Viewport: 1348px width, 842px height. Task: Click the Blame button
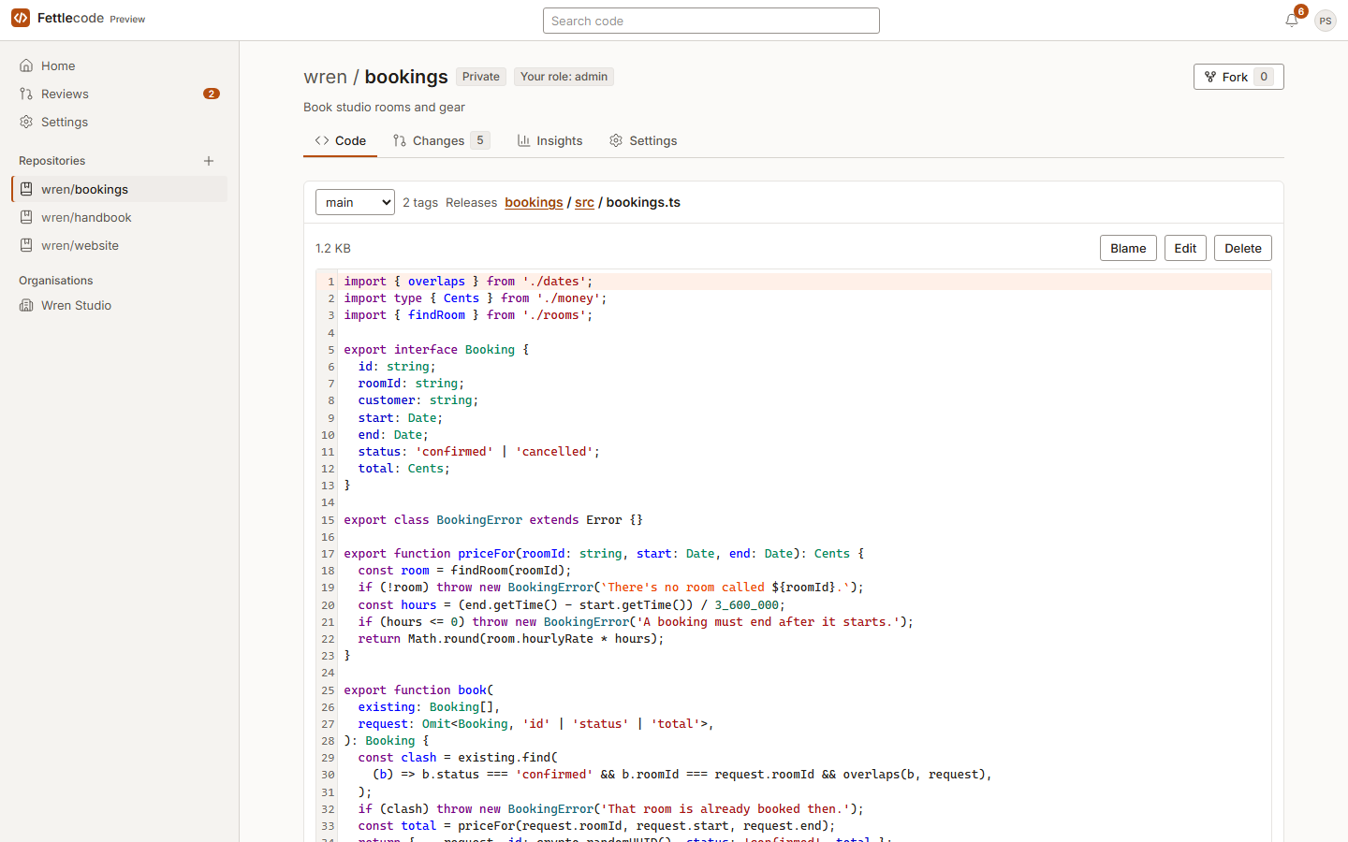[1128, 248]
